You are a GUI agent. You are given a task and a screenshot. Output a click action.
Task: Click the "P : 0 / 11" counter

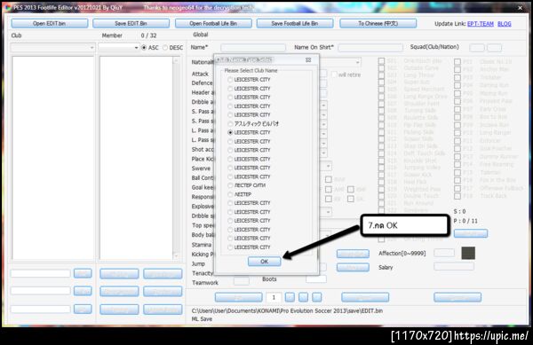point(465,221)
